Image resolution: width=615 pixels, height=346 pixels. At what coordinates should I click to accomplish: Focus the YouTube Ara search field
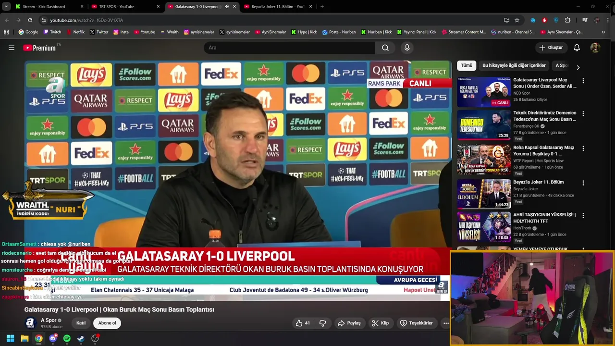point(289,48)
